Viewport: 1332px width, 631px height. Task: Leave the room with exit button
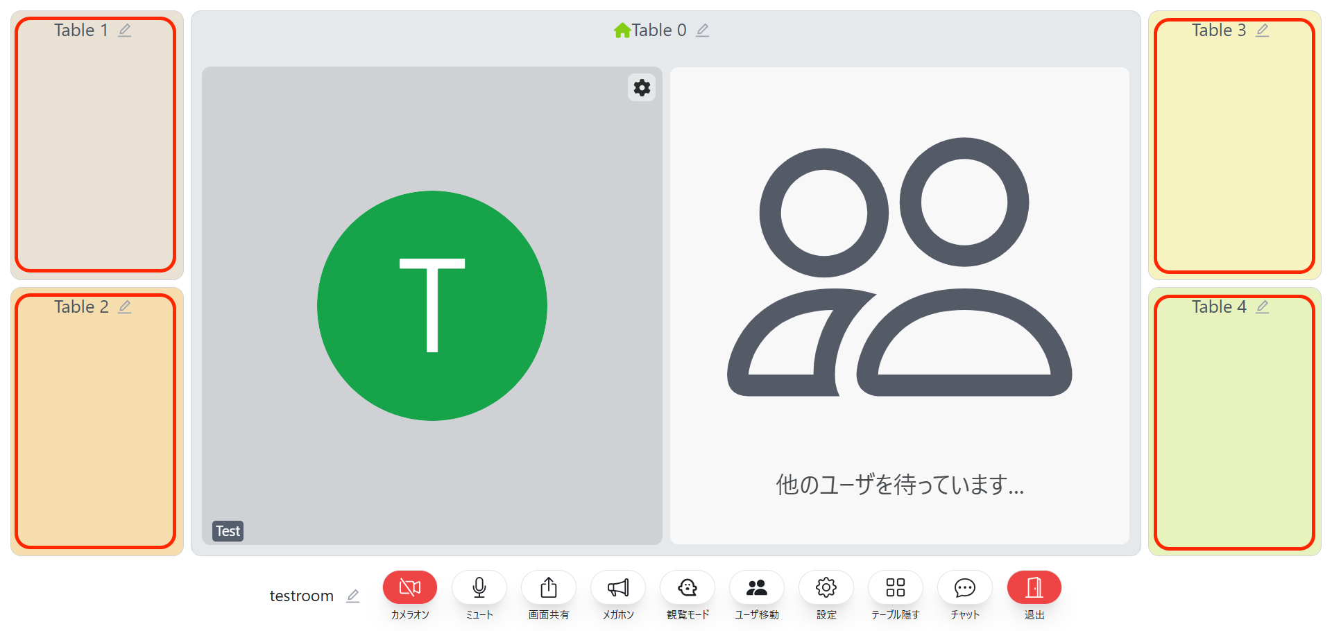pos(1034,588)
